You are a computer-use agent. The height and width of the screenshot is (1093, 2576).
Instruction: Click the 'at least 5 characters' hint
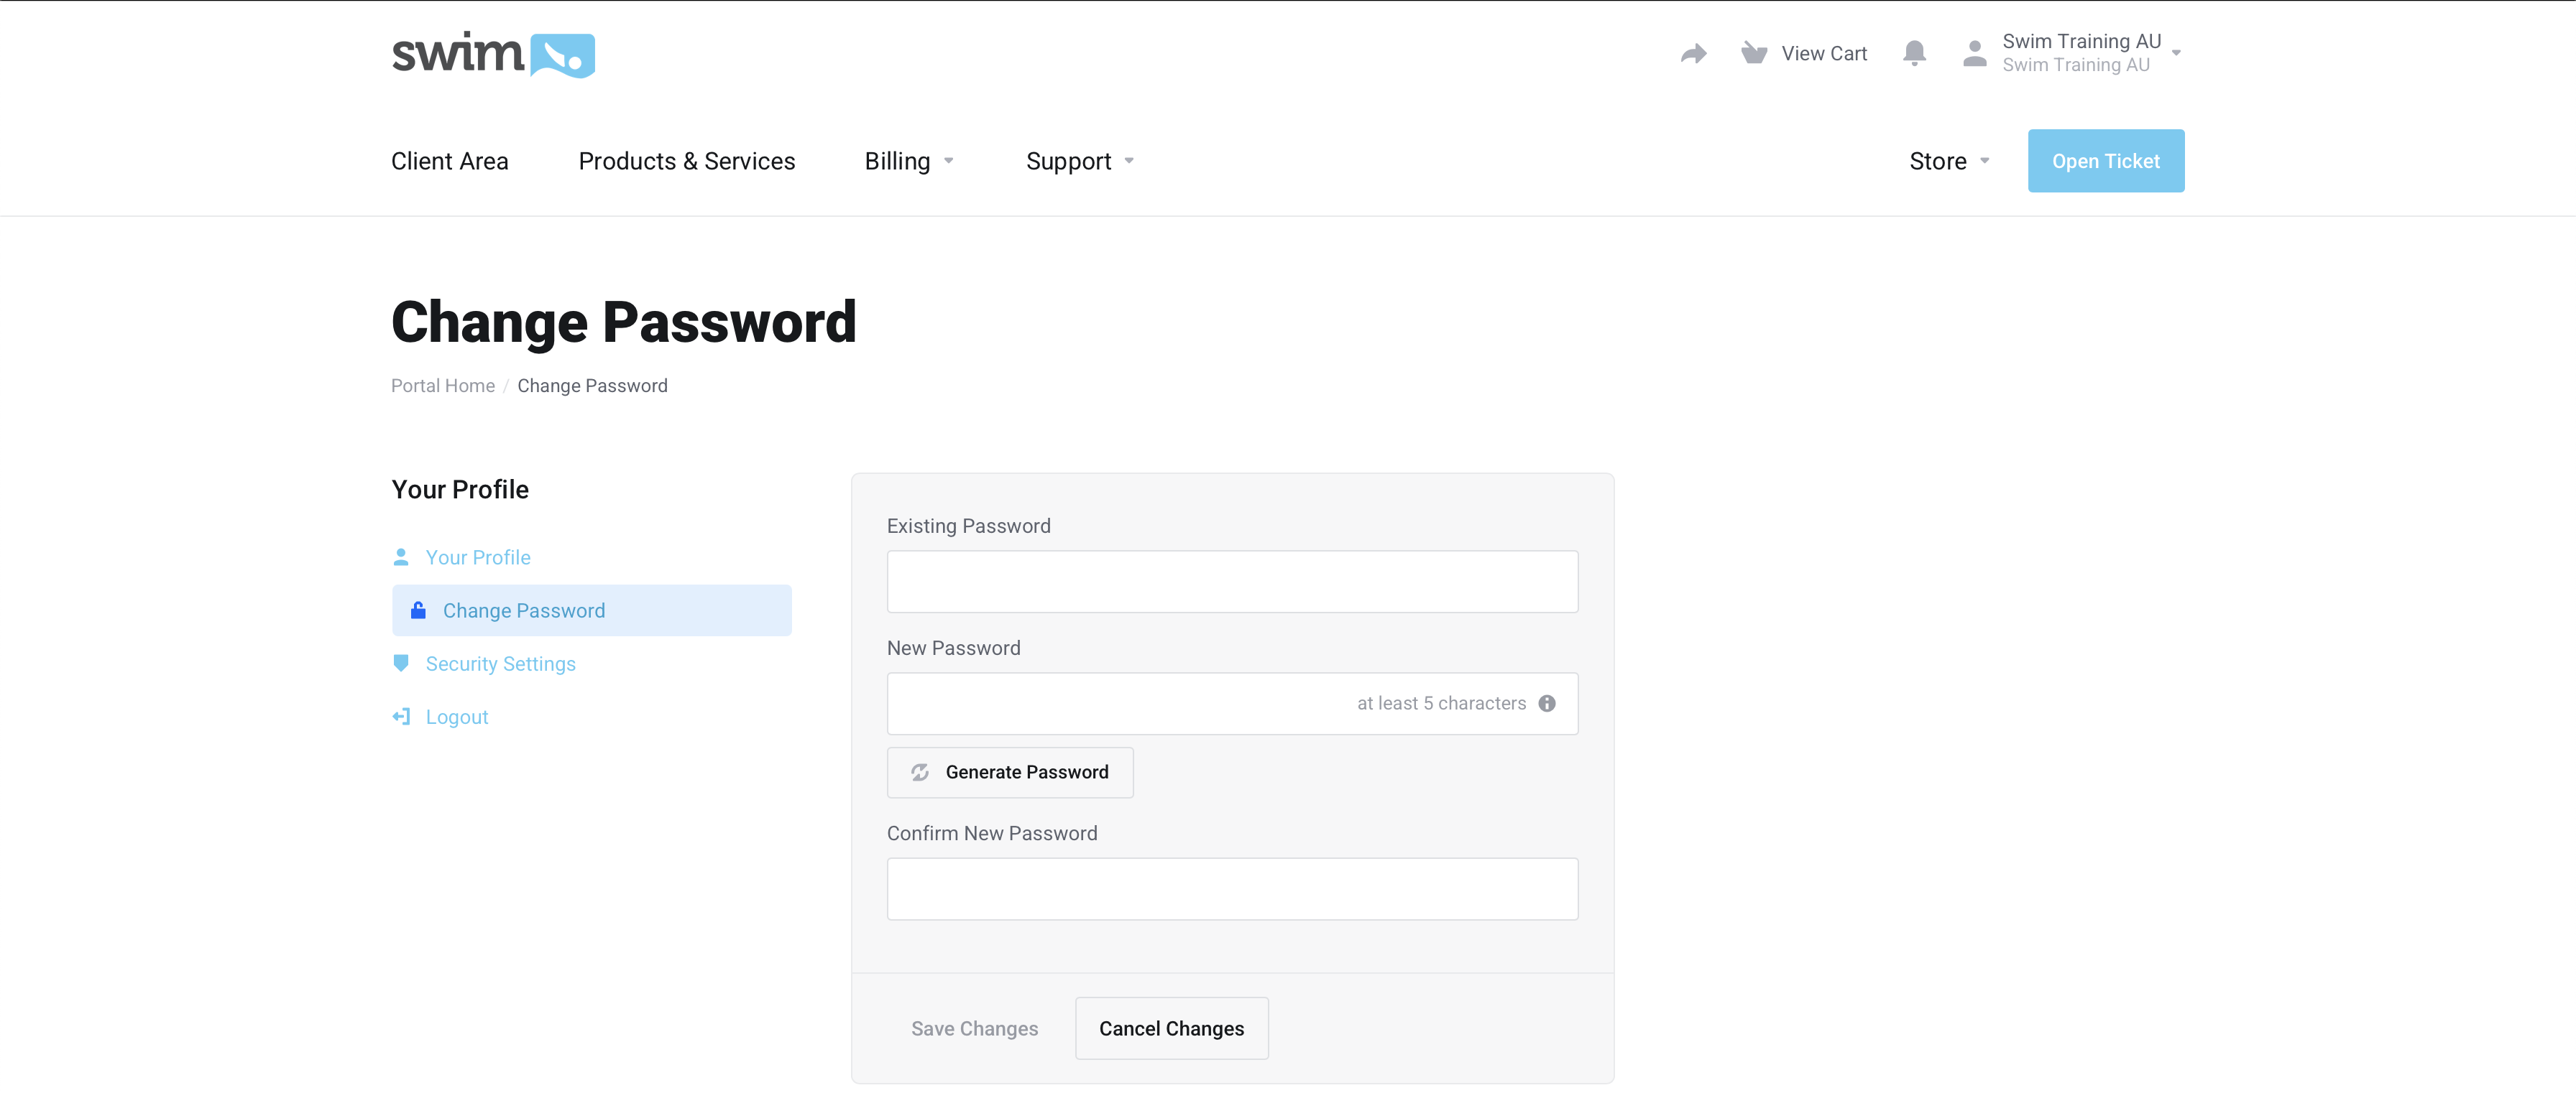coord(1441,703)
